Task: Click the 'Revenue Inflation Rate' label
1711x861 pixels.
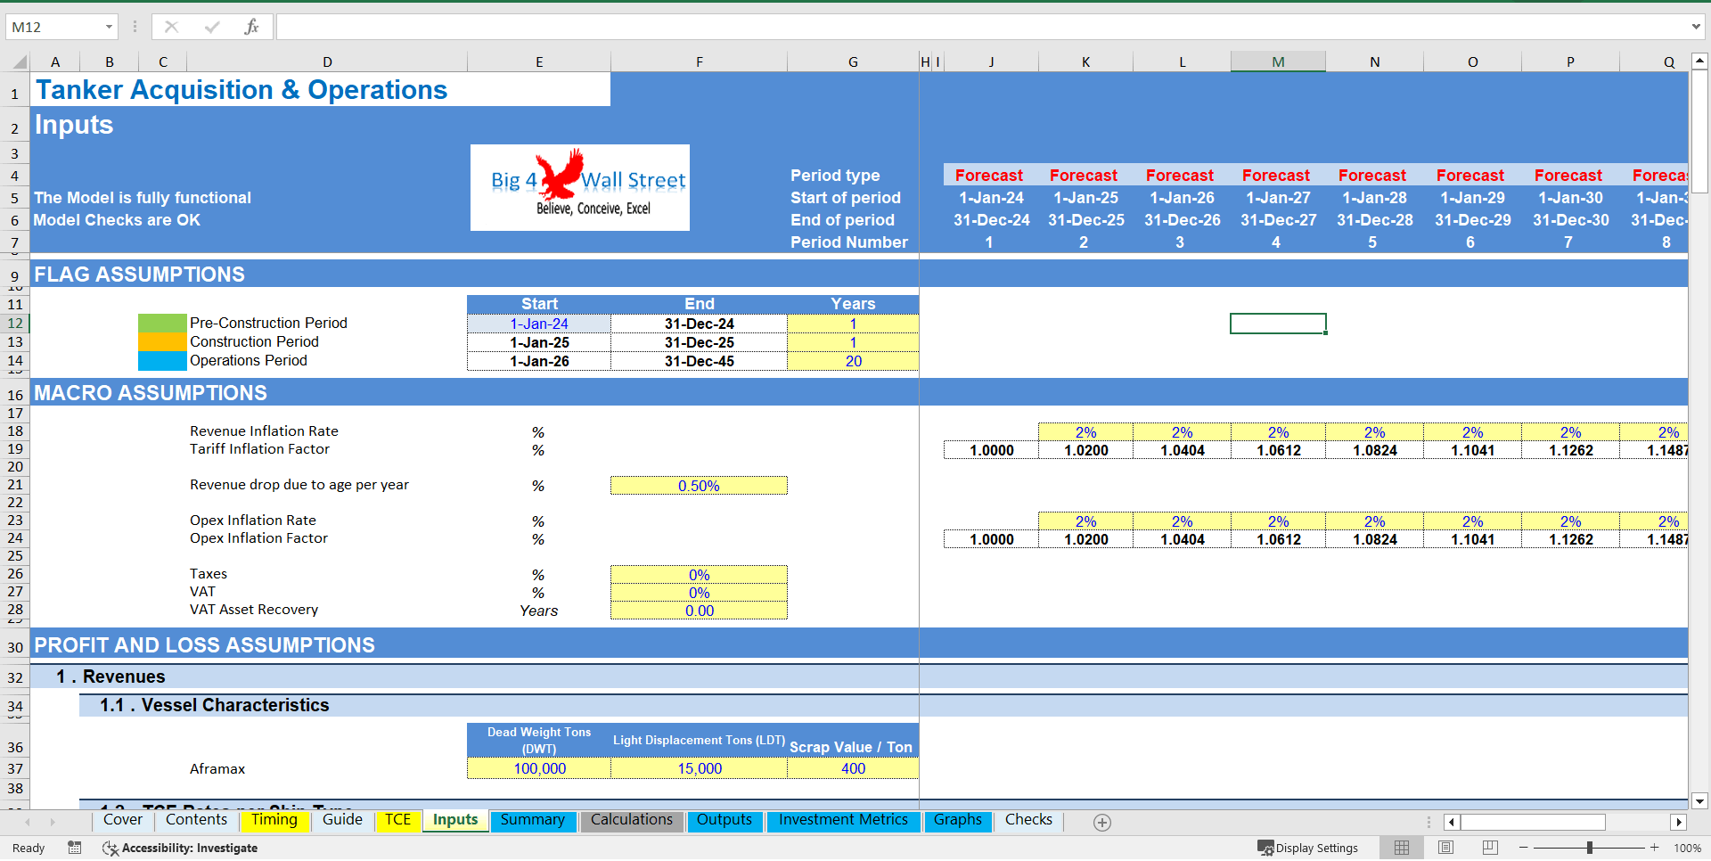Action: coord(264,431)
